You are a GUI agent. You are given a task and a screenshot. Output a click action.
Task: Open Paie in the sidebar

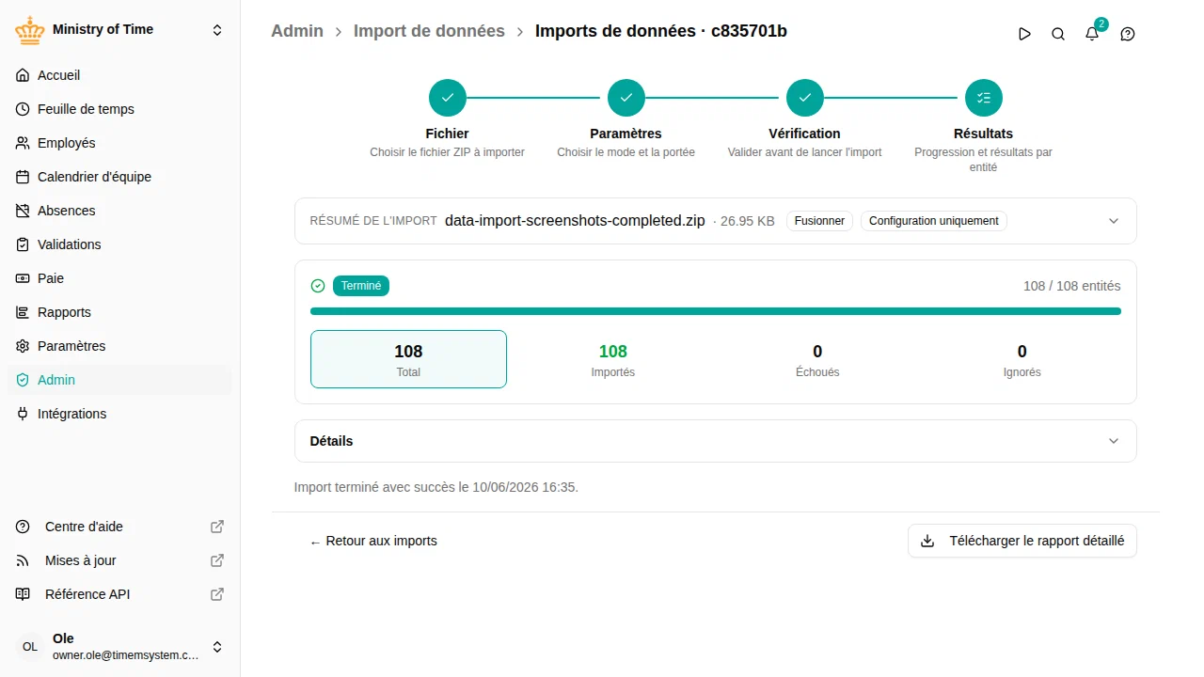(x=120, y=278)
